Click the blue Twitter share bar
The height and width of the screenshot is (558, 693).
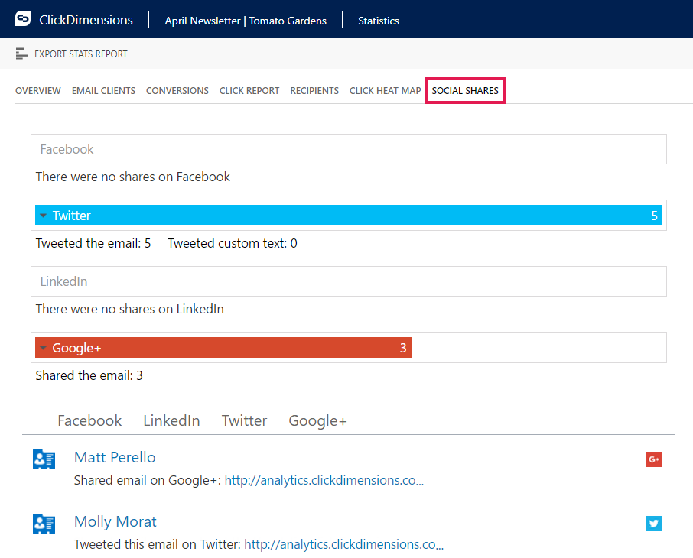click(x=349, y=215)
